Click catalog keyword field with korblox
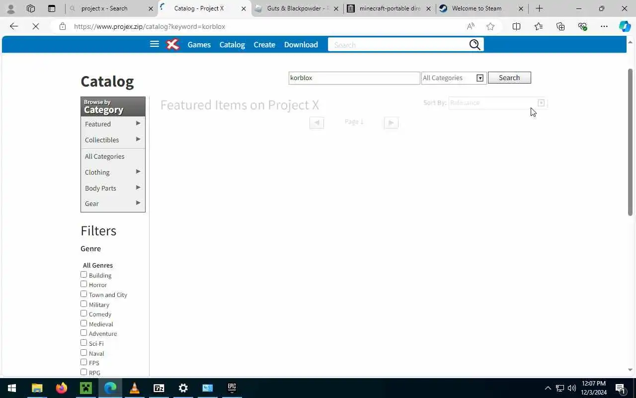Viewport: 636px width, 398px height. tap(354, 78)
